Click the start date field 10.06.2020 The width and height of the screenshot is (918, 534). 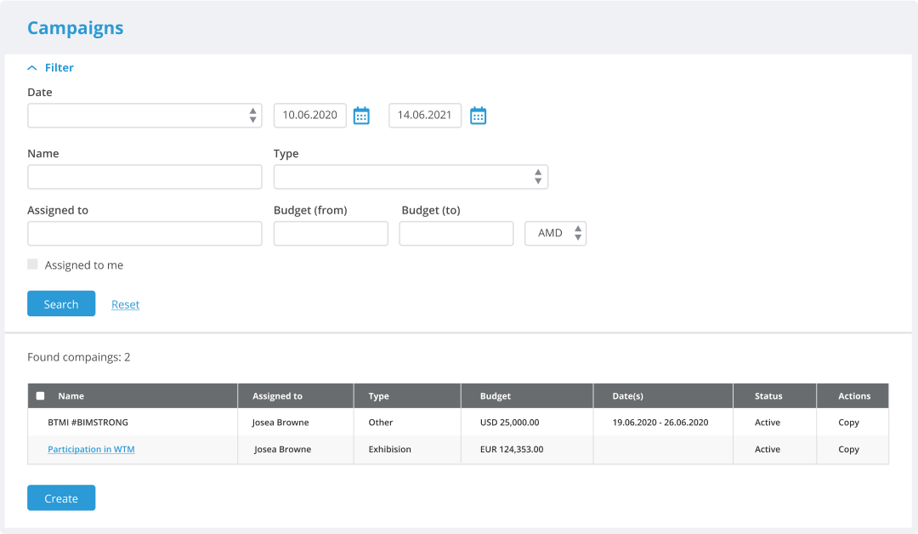pyautogui.click(x=309, y=116)
